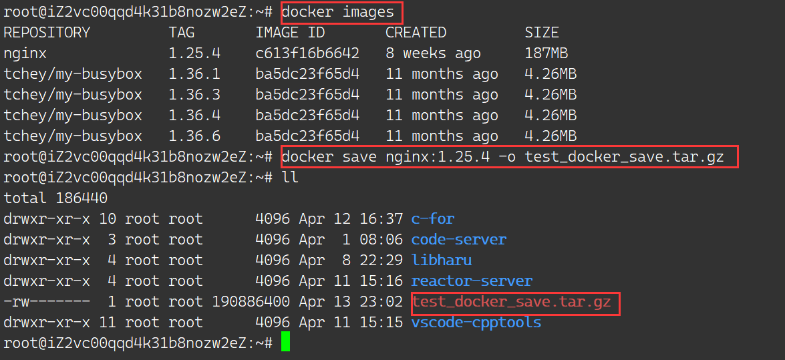This screenshot has width=785, height=360.
Task: Click the "Apr 1 08:06" timestamp
Action: 351,239
